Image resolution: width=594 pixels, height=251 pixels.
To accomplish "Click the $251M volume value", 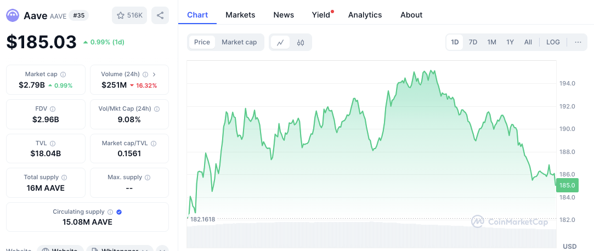I will click(x=114, y=85).
